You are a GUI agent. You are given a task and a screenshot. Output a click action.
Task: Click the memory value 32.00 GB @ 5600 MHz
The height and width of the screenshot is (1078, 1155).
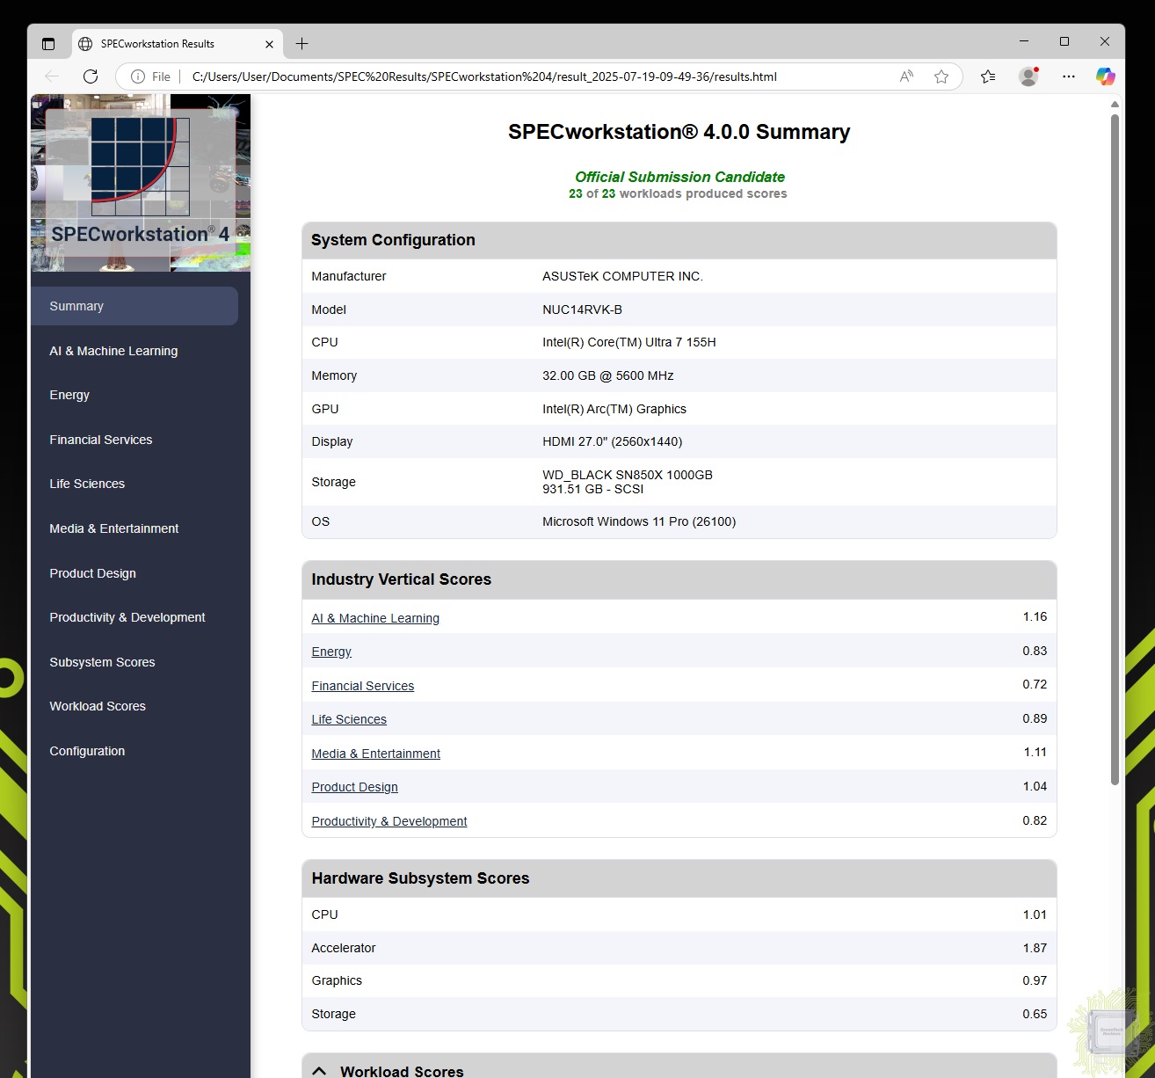608,375
